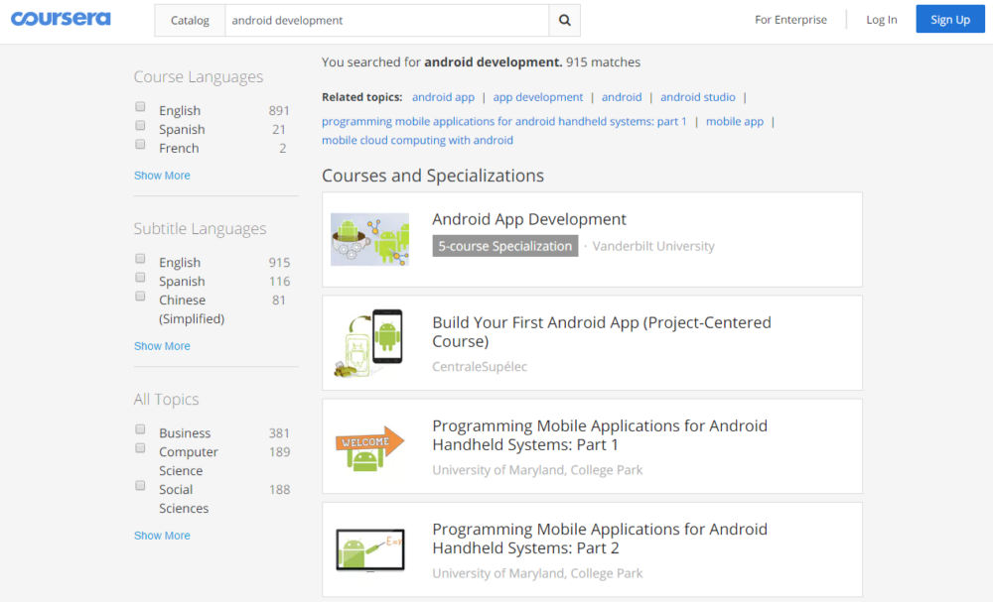Select the mobile cloud computing with android topic

click(x=417, y=140)
